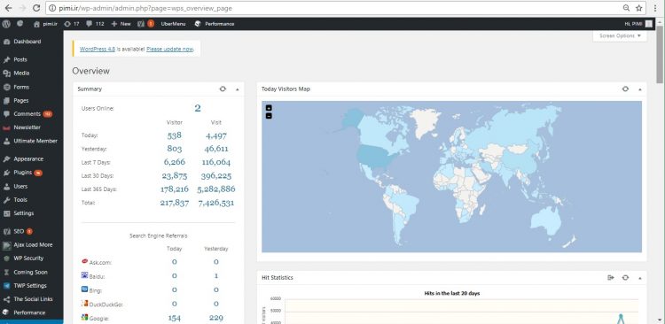Click the Total visits value 7,426,531
The image size is (665, 324).
216,203
